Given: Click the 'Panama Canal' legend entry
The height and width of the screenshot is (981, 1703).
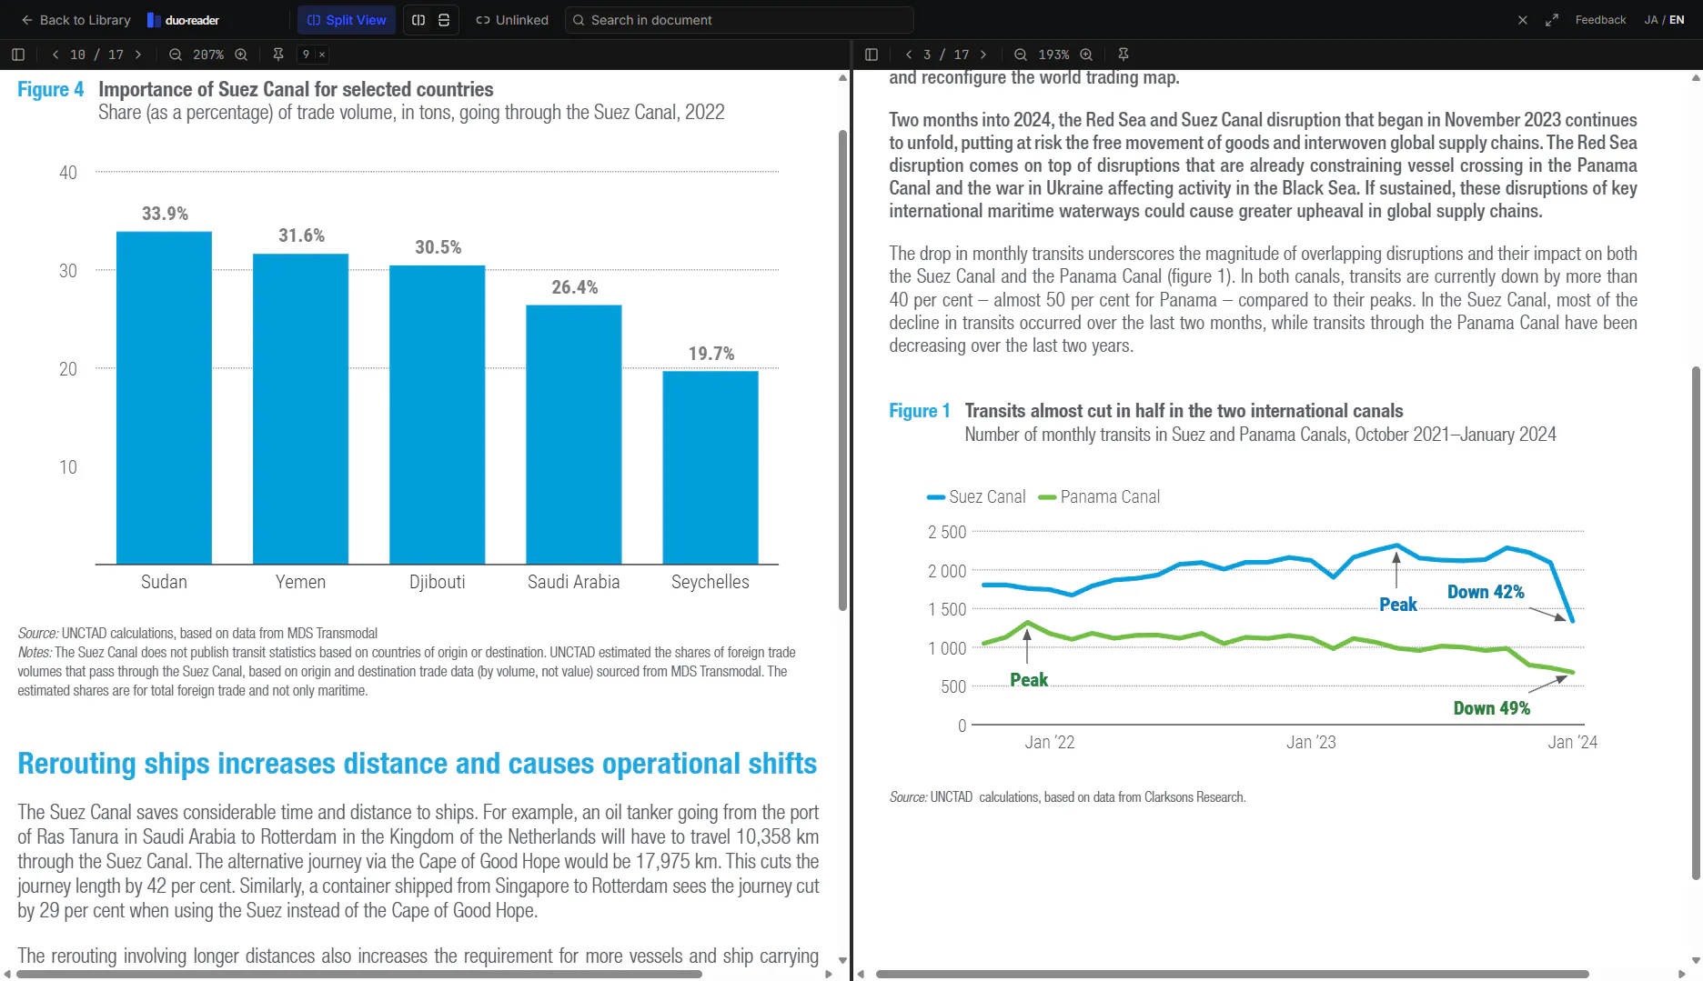Looking at the screenshot, I should tap(1099, 496).
